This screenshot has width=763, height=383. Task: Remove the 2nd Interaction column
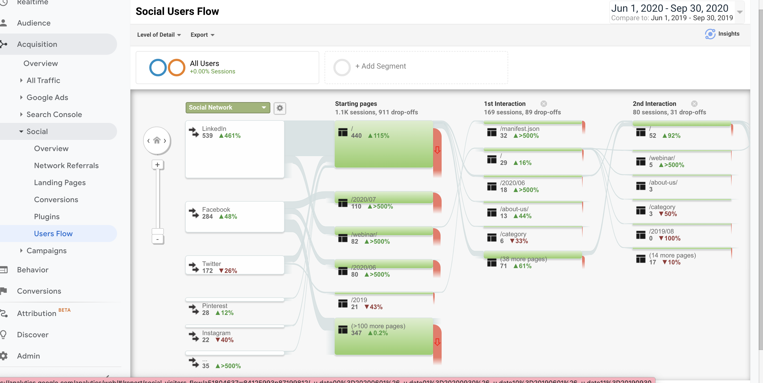click(694, 104)
